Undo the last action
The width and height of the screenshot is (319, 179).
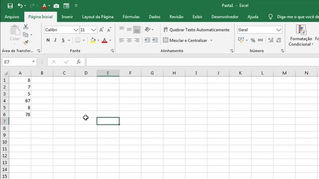(20, 5)
